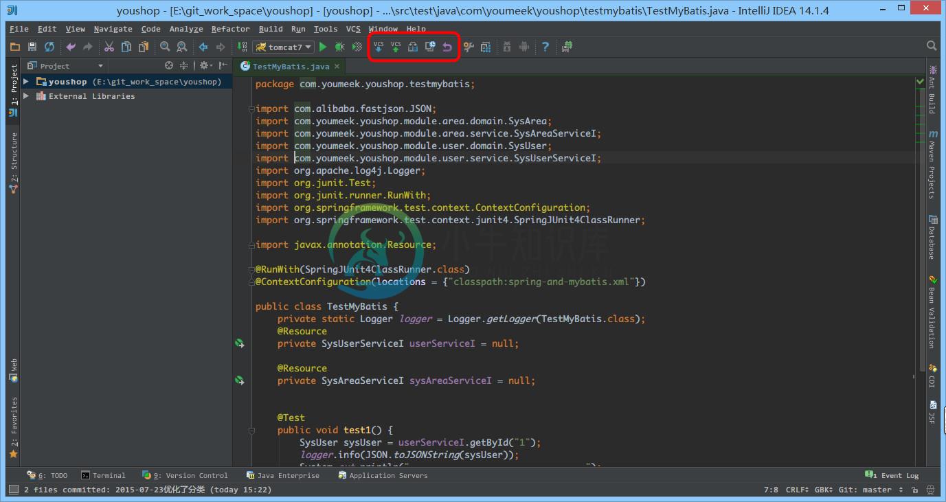This screenshot has height=502, width=946.
Task: Toggle the Favorites side tool window
Action: click(x=13, y=426)
